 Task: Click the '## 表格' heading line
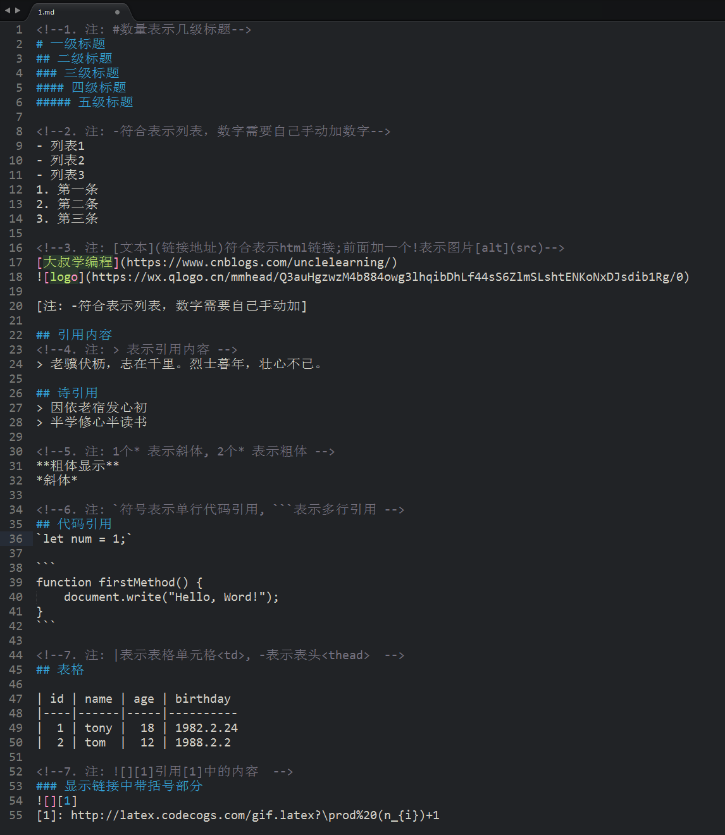pyautogui.click(x=60, y=670)
